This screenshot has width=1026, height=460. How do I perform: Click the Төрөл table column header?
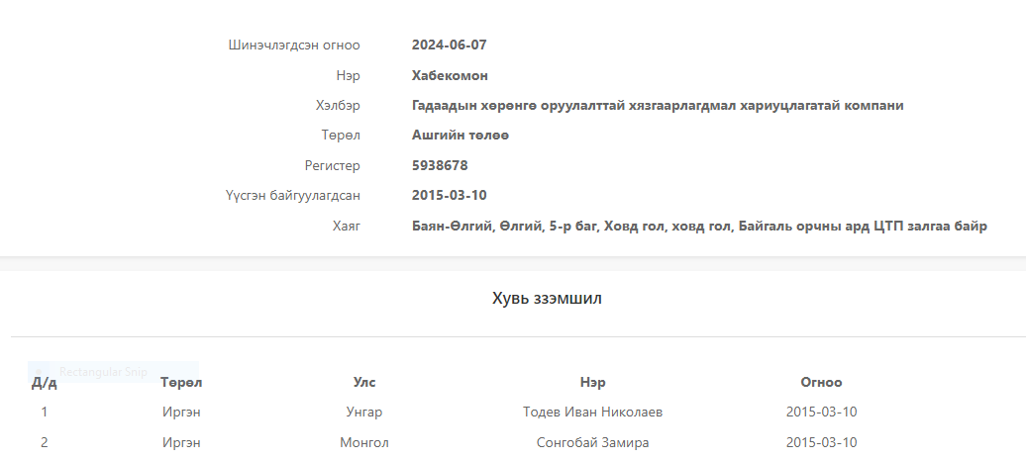(x=181, y=382)
